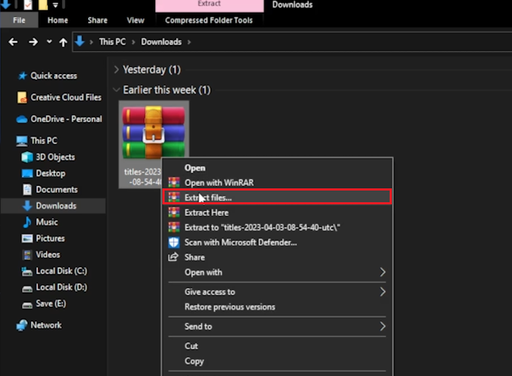This screenshot has width=512, height=376.
Task: Choose Extract Here in context menu
Action: point(206,212)
